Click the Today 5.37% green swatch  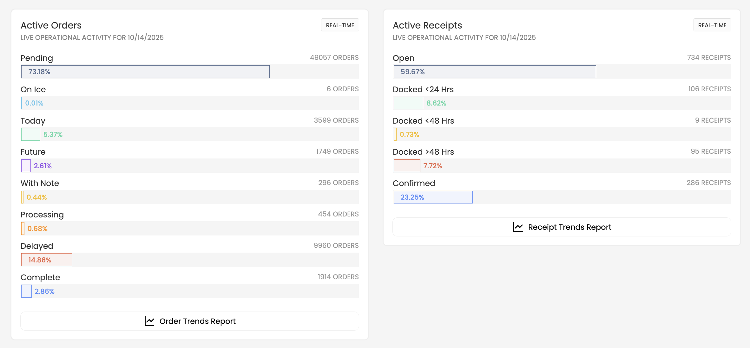tap(30, 134)
